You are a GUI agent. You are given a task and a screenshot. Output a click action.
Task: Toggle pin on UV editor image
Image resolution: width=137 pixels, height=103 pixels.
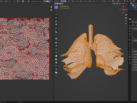pos(52,1)
